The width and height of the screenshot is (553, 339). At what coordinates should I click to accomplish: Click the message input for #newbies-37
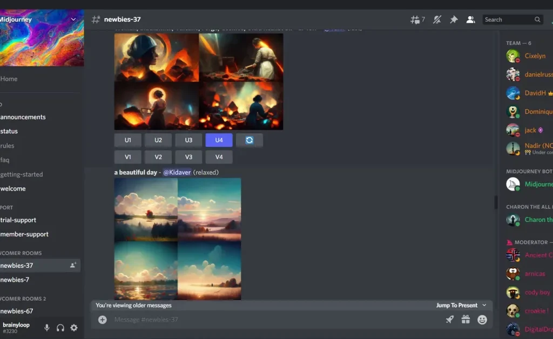click(275, 320)
